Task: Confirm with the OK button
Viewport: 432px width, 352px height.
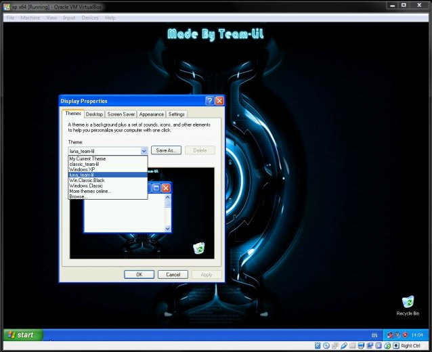Action: [x=139, y=274]
